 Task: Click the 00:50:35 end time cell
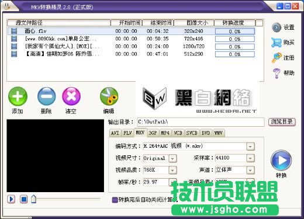point(157,39)
